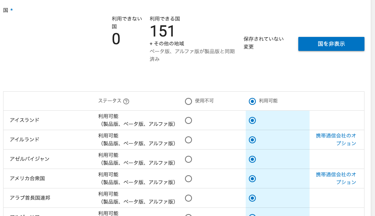
Task: Set アラブ首長国連邦 to unavailable
Action: tap(188, 198)
